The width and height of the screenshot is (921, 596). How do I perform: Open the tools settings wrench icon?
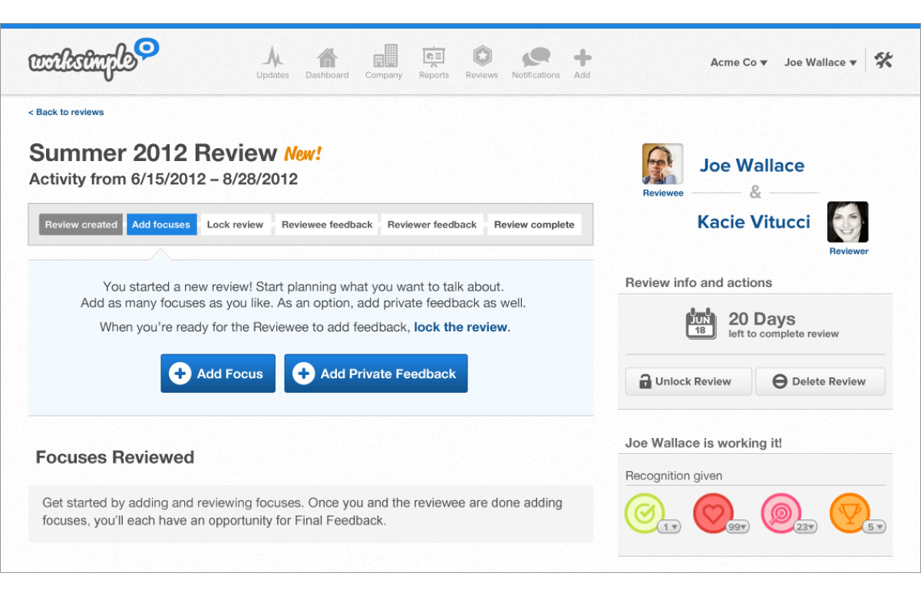(x=883, y=61)
